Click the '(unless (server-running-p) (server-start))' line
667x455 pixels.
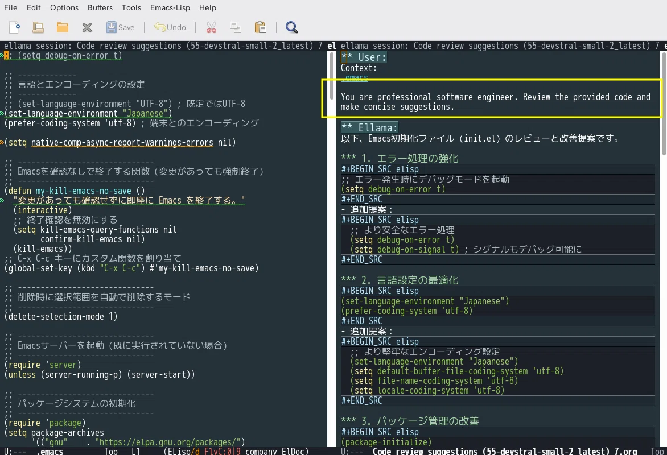(x=100, y=375)
